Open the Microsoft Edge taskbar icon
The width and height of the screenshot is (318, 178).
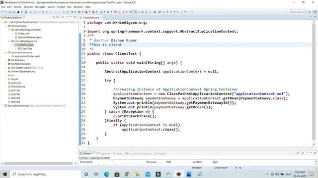(x=107, y=174)
